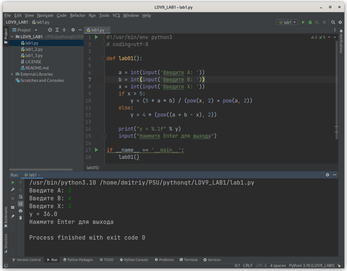This screenshot has width=347, height=271.
Task: Click the green Run button in the toolbar
Action: pos(303,22)
